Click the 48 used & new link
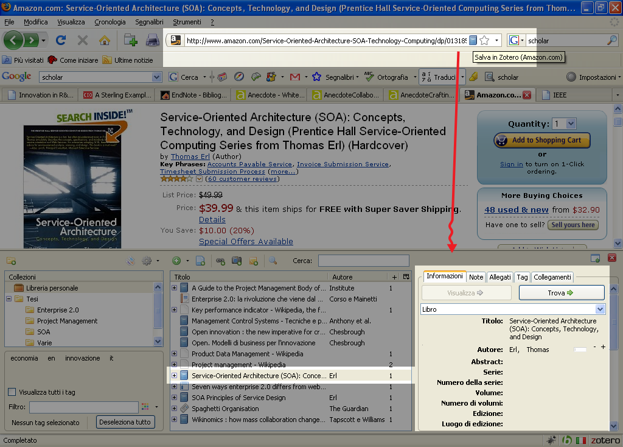 click(x=517, y=209)
